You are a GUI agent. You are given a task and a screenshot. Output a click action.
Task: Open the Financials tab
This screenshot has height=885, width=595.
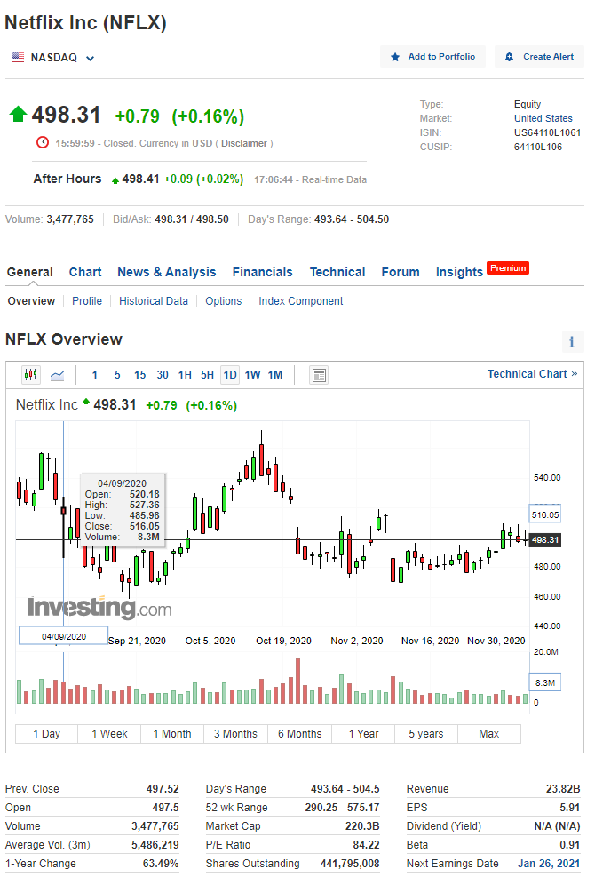coord(262,272)
